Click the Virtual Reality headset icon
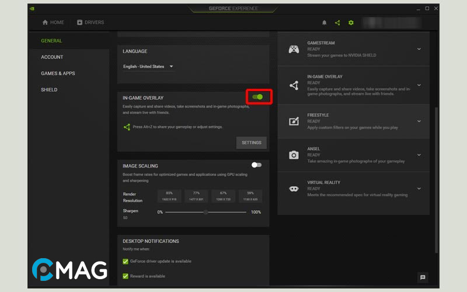467x292 pixels. (x=294, y=189)
